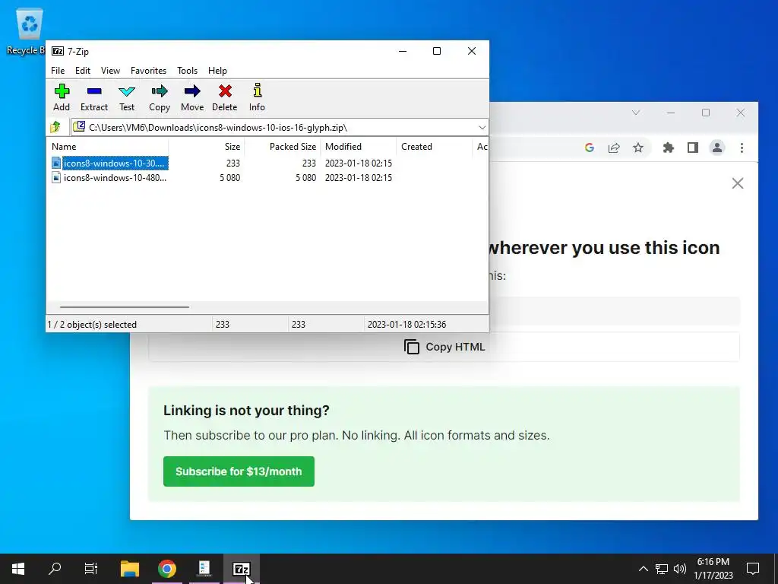Open the Chrome Extensions puzzle icon

point(669,148)
